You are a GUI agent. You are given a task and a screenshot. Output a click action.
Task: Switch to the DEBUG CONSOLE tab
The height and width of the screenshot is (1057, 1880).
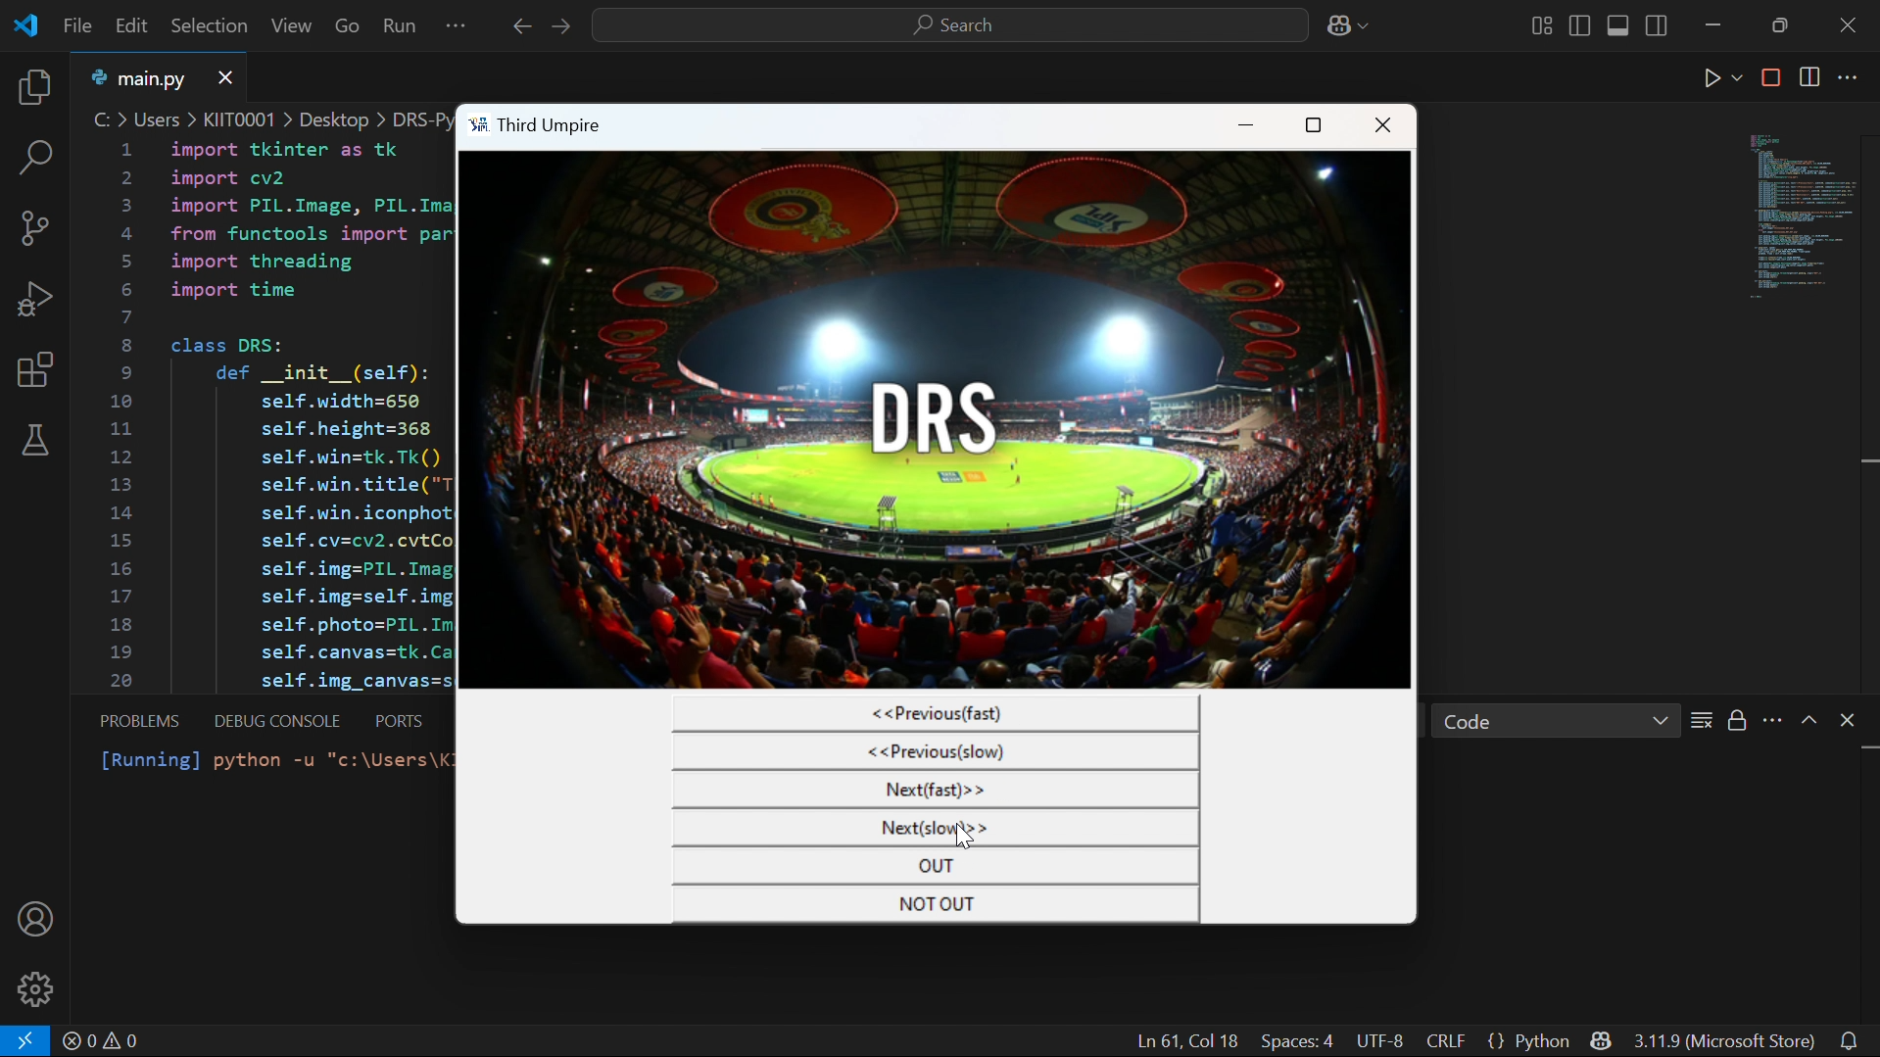275,721
